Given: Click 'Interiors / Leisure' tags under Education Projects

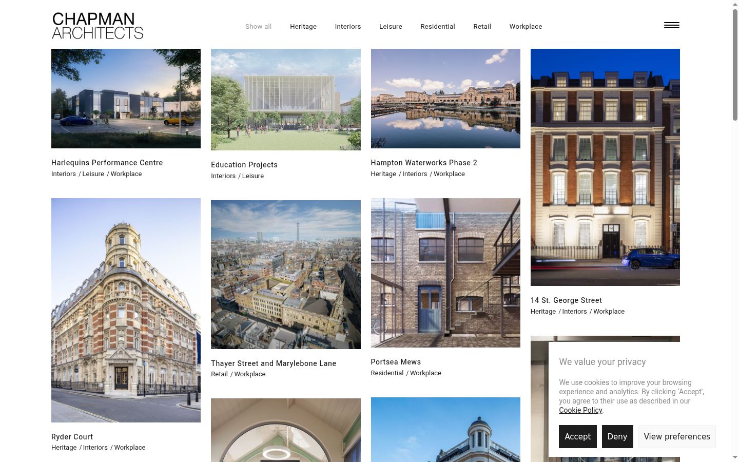Looking at the screenshot, I should click(237, 176).
